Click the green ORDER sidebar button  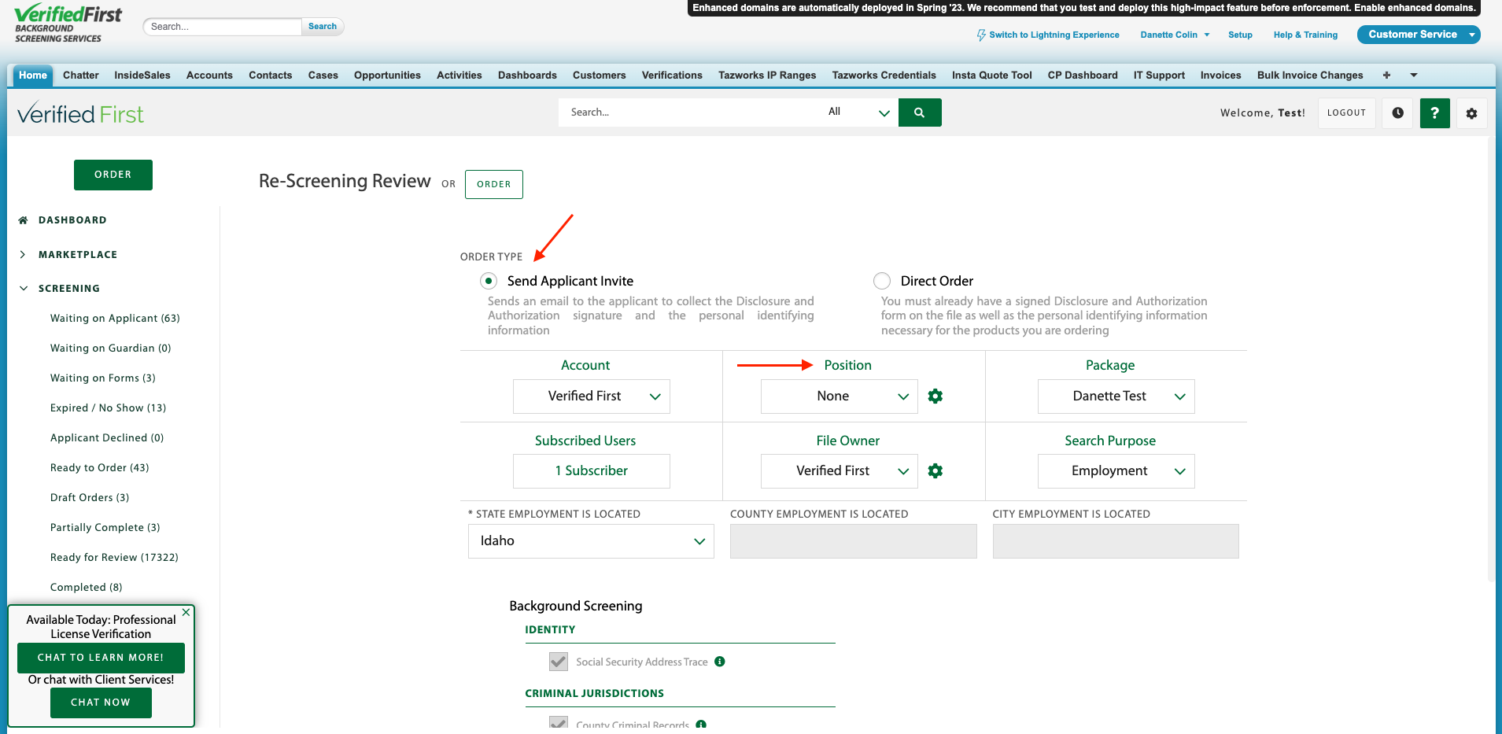113,175
